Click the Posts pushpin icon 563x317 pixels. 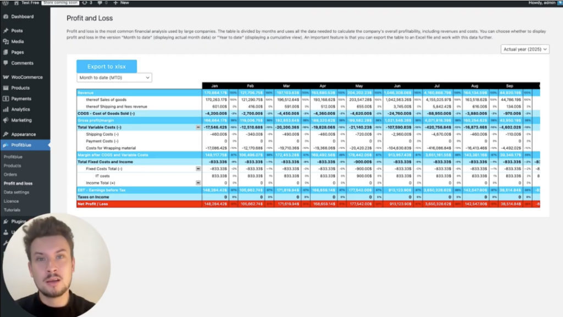pos(5,31)
